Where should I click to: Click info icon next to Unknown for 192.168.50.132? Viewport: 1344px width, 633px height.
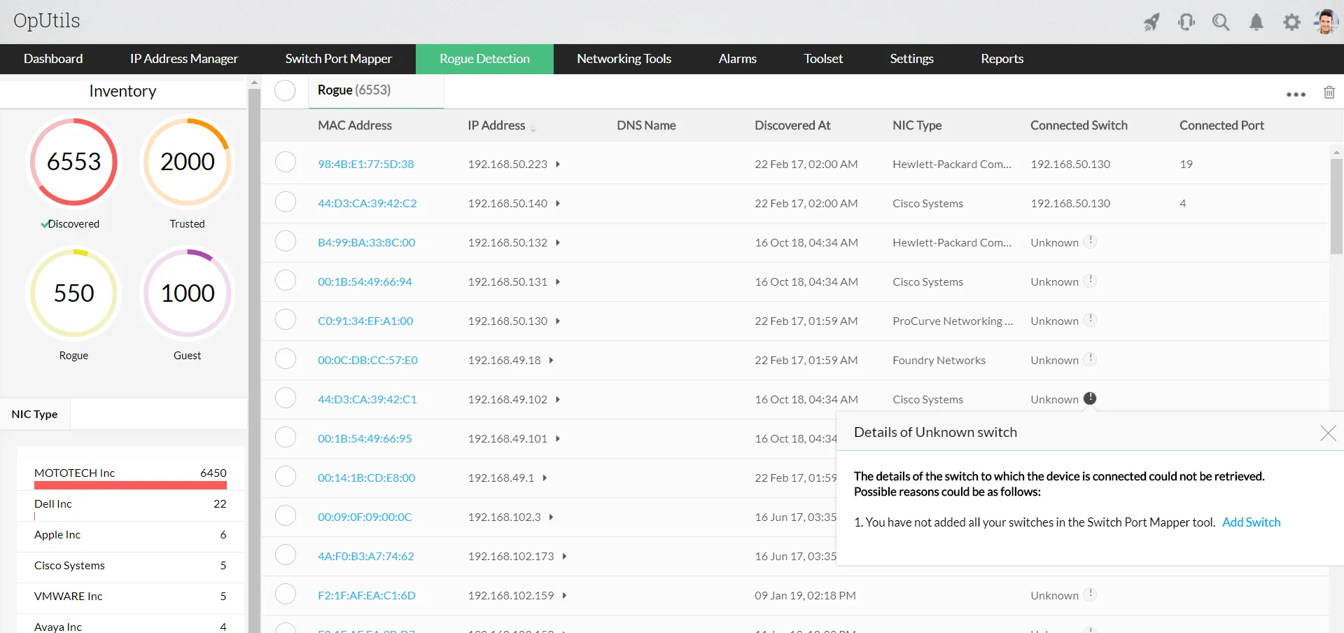pyautogui.click(x=1090, y=242)
